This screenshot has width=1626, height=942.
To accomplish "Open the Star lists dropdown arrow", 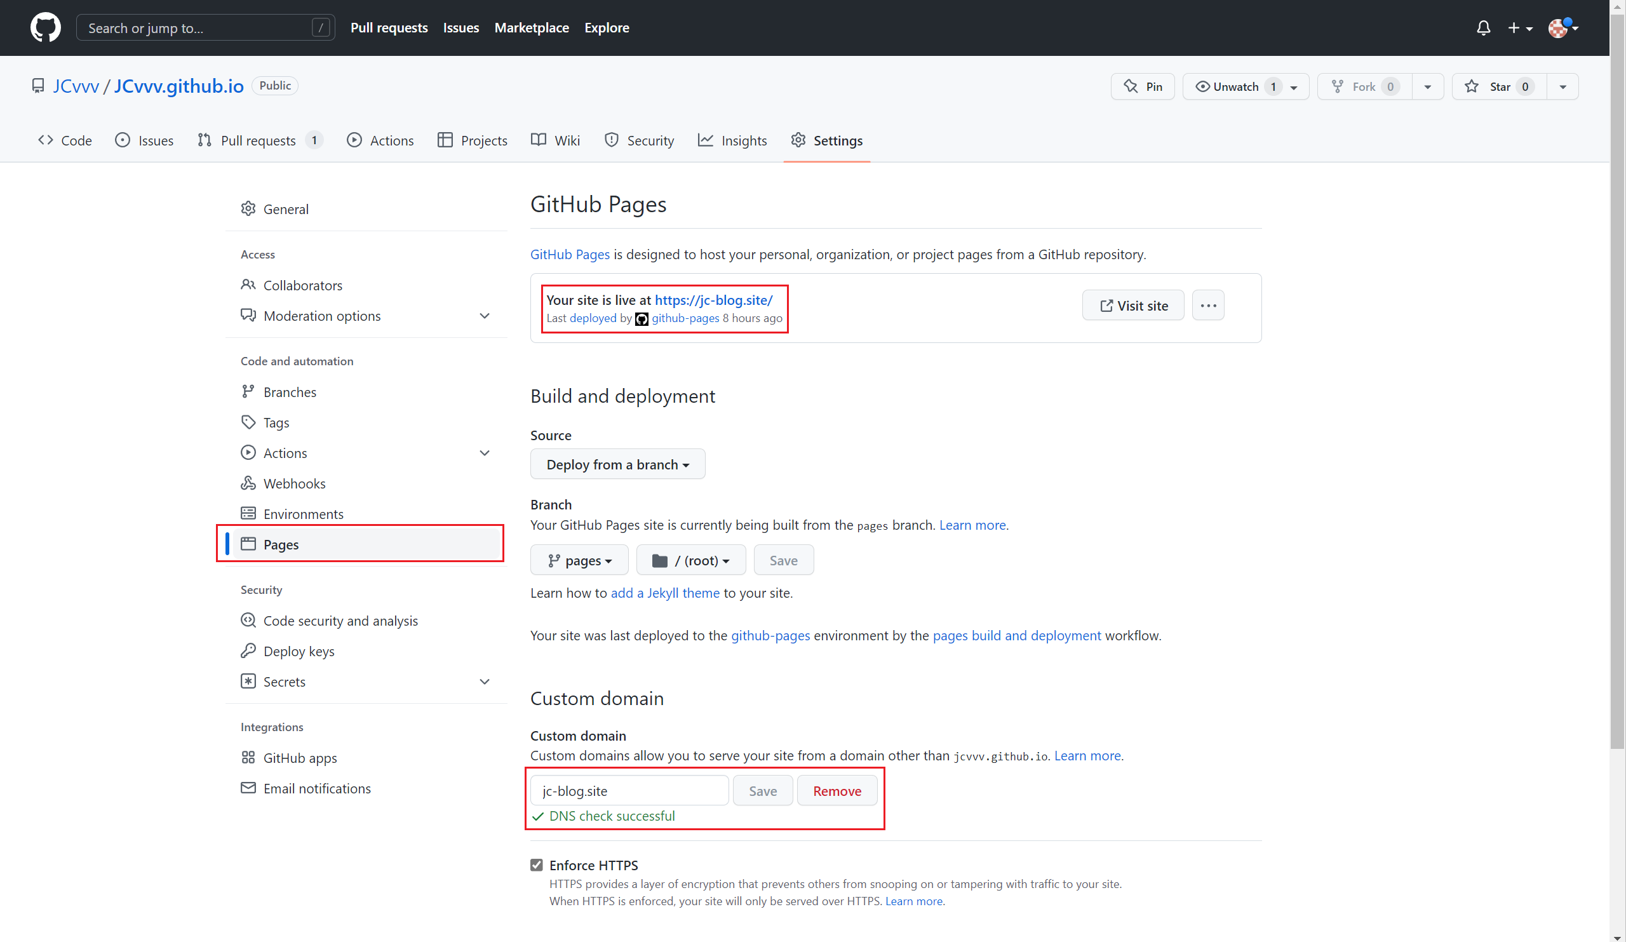I will tap(1562, 86).
